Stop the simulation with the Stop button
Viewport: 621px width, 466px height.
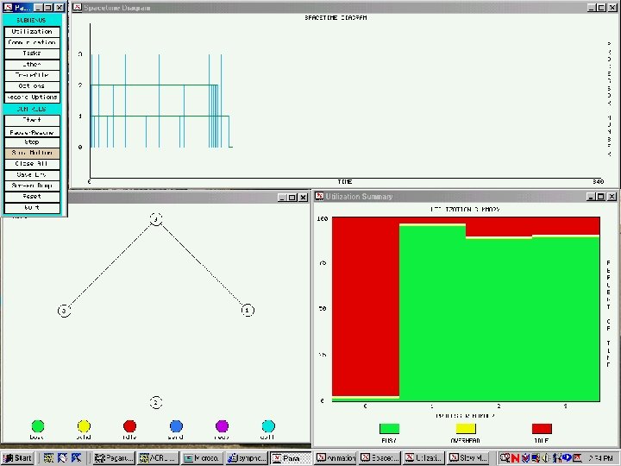click(x=32, y=142)
